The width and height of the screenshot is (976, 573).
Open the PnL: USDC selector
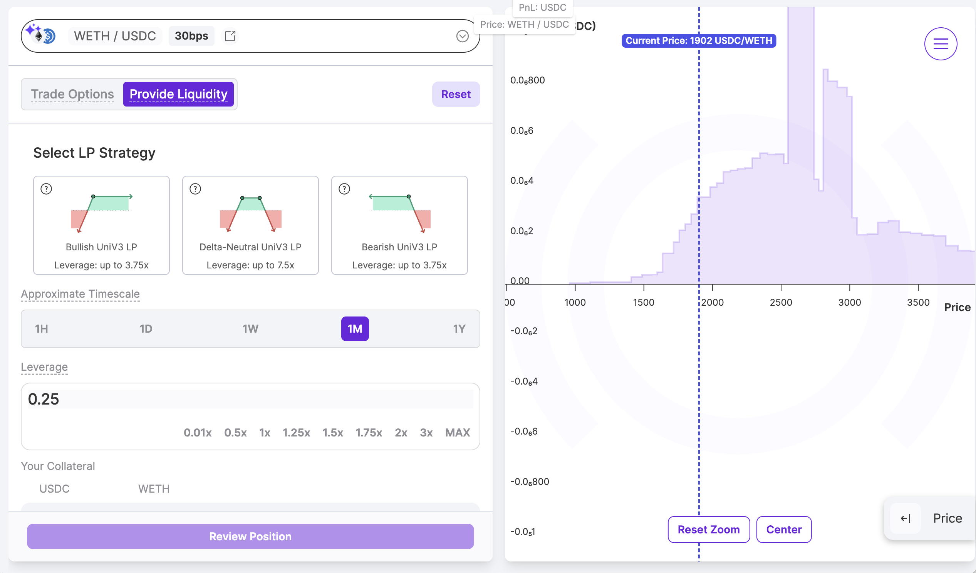tap(542, 7)
